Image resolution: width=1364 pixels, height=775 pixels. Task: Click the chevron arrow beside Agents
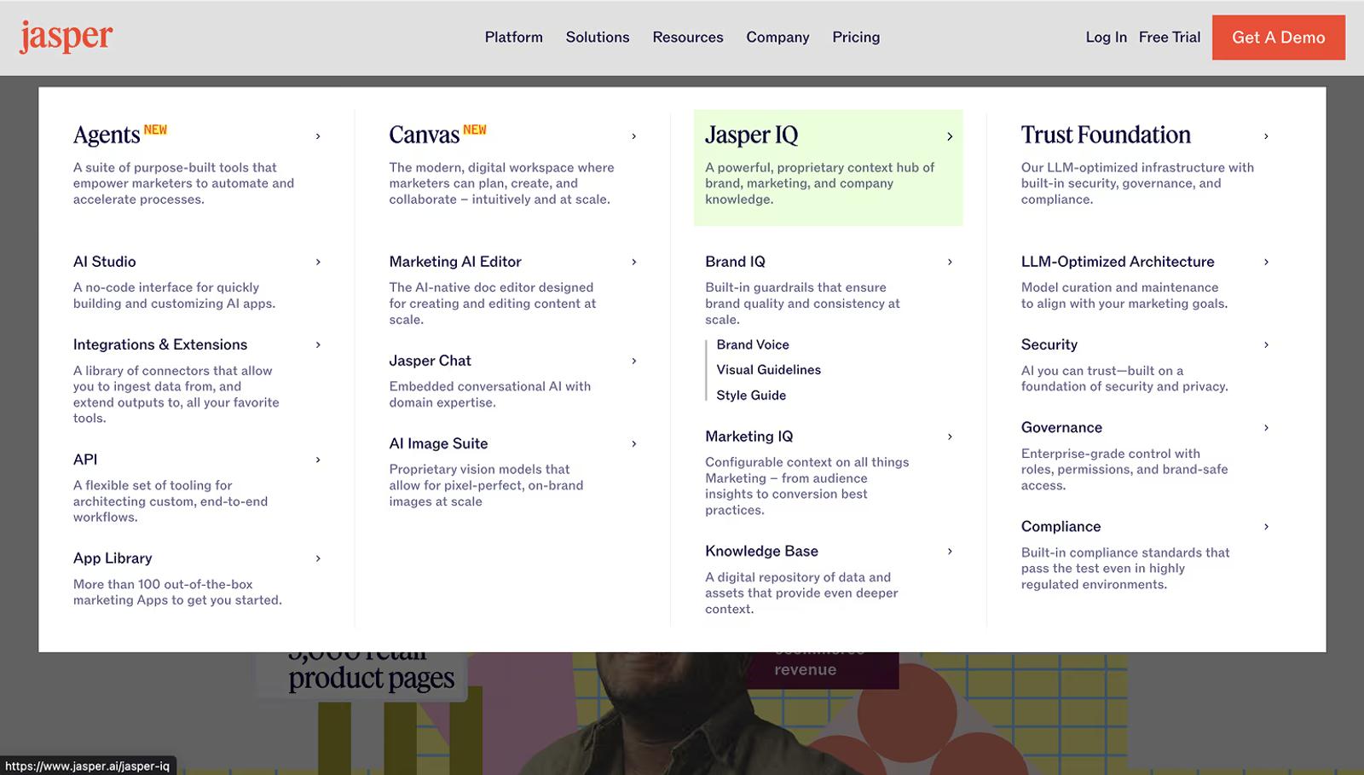click(x=318, y=136)
